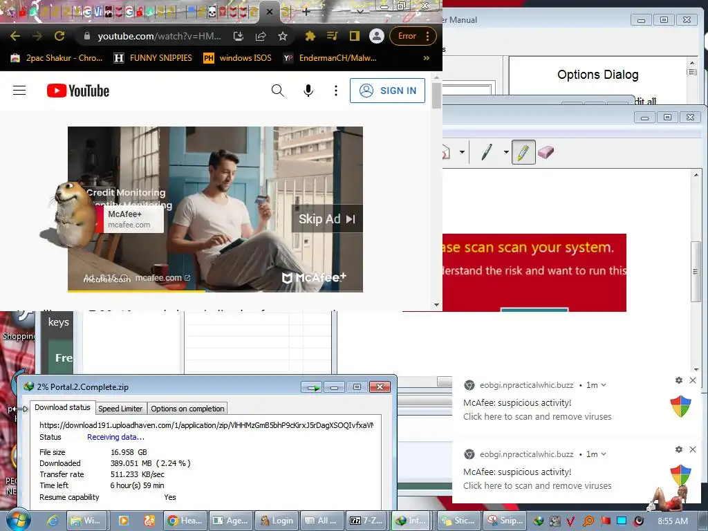Open Chrome profile avatar
Screen dimensions: 708x531
[377, 36]
